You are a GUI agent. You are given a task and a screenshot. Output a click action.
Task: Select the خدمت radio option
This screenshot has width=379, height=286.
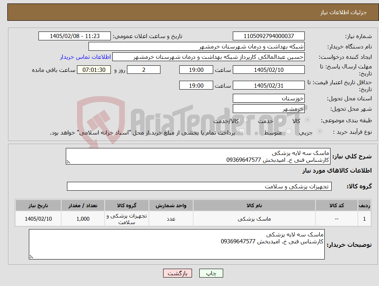[x=280, y=120]
